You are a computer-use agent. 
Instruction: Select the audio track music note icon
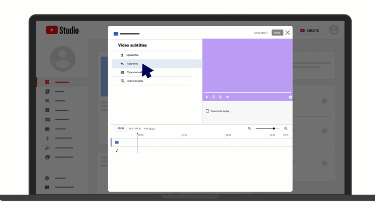117,150
